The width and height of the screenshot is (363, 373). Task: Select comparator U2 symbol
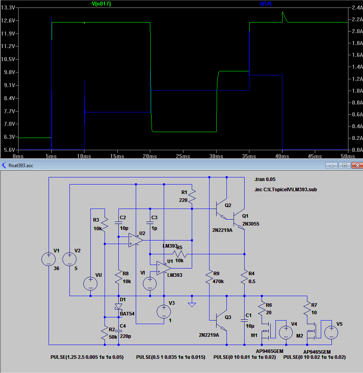click(x=136, y=240)
